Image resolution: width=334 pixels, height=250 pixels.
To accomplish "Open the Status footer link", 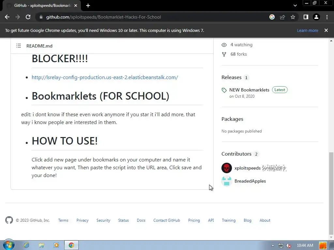I will coord(124,220).
